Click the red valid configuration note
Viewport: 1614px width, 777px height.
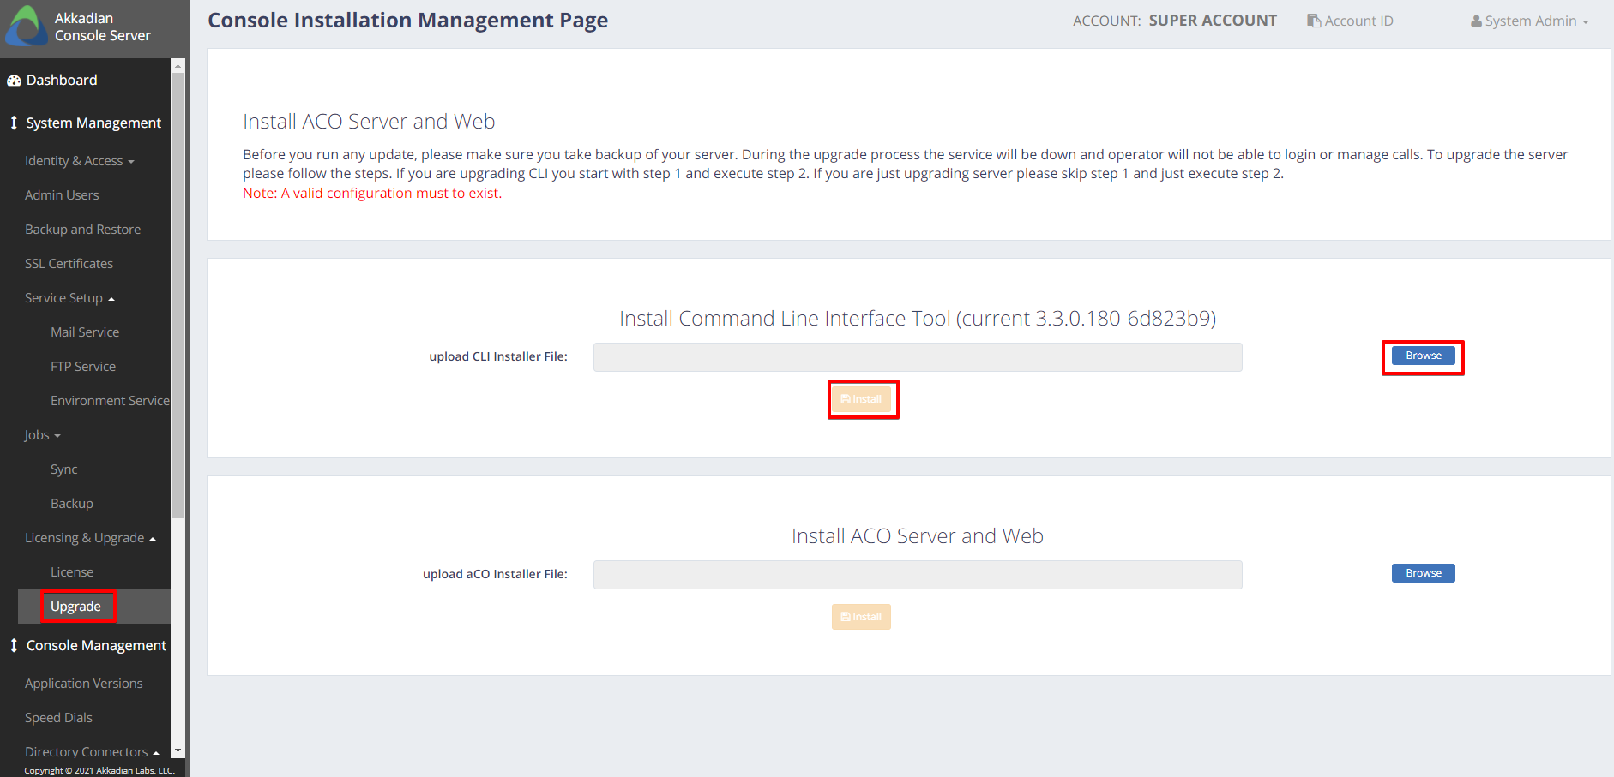coord(372,194)
